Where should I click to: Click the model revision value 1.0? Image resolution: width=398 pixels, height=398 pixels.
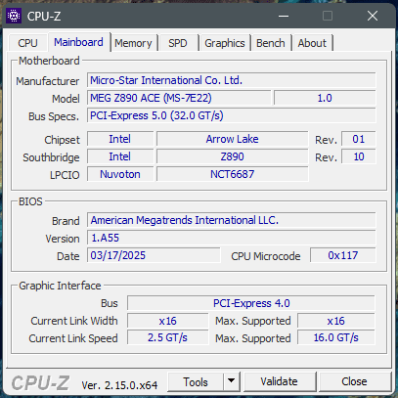coord(325,98)
